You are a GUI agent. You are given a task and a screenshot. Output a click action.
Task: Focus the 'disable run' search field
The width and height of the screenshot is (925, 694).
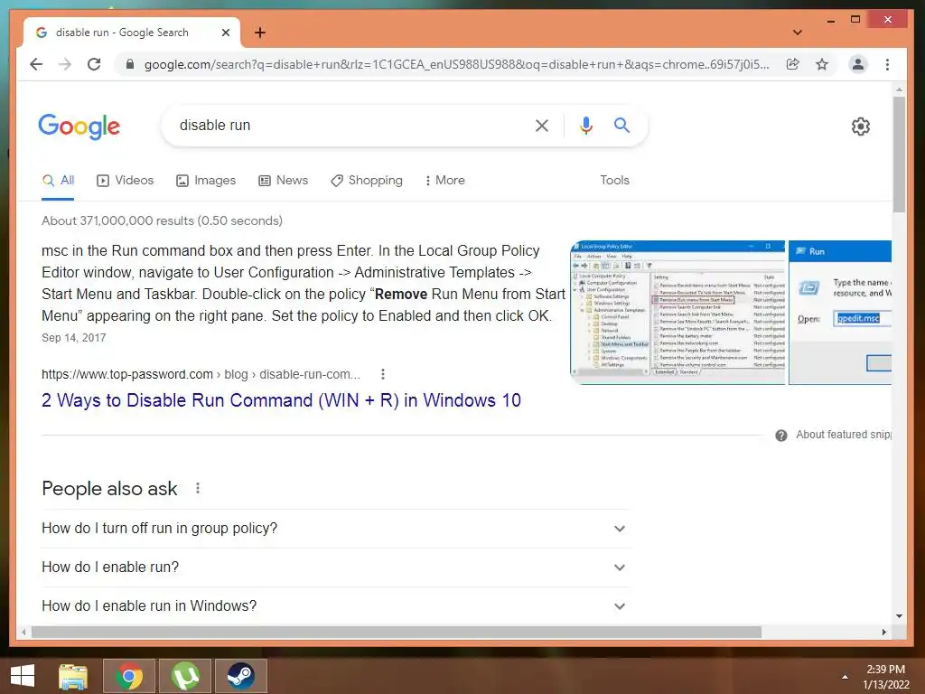coord(348,125)
